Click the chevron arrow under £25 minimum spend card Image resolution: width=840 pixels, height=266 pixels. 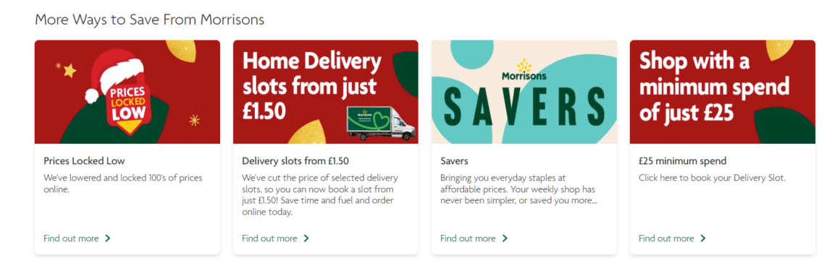tap(703, 239)
